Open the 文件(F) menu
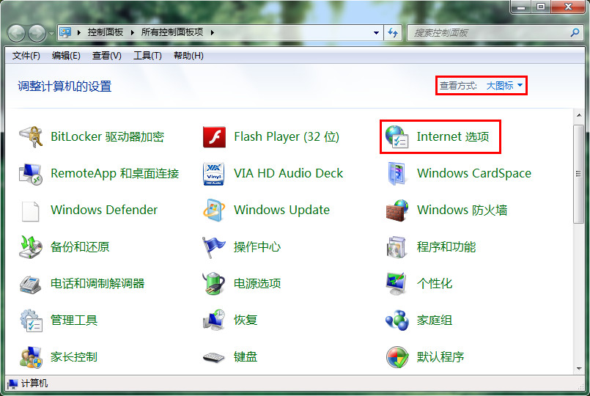Screen dimensions: 590x396 pos(26,56)
